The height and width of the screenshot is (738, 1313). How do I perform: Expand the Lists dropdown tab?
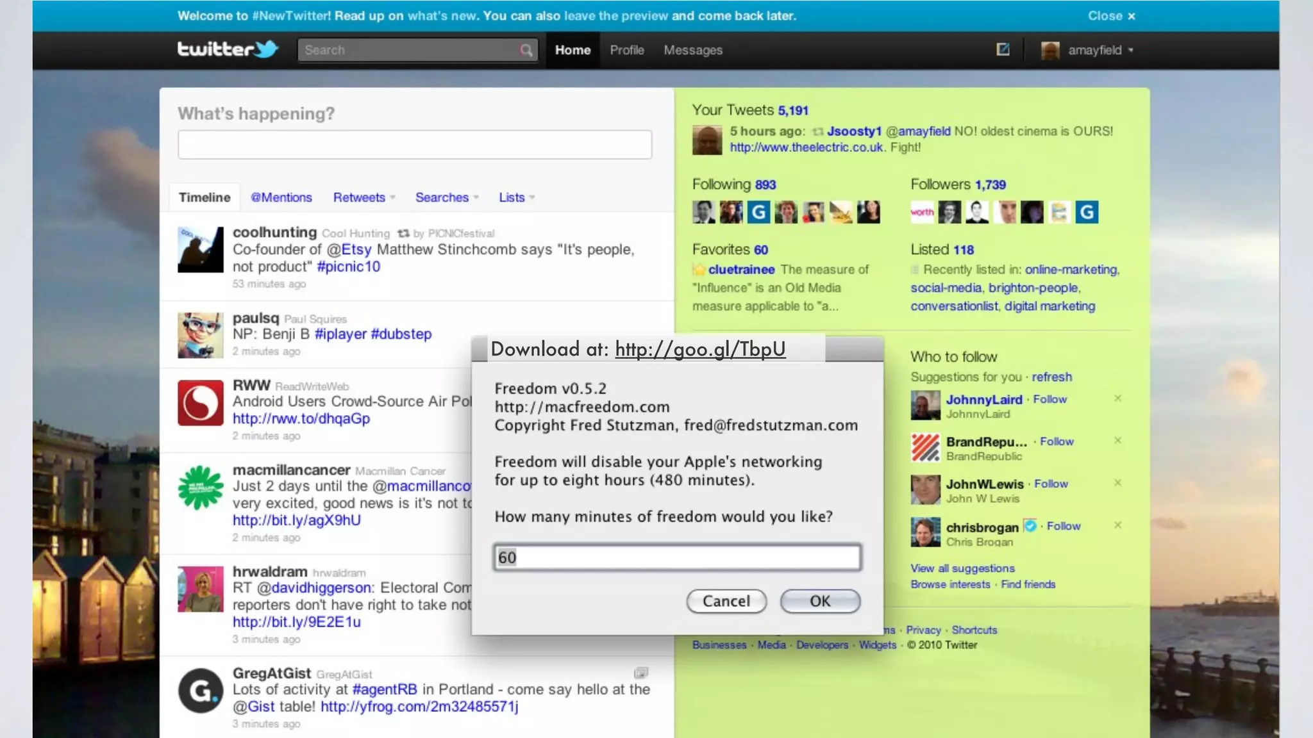pos(517,197)
